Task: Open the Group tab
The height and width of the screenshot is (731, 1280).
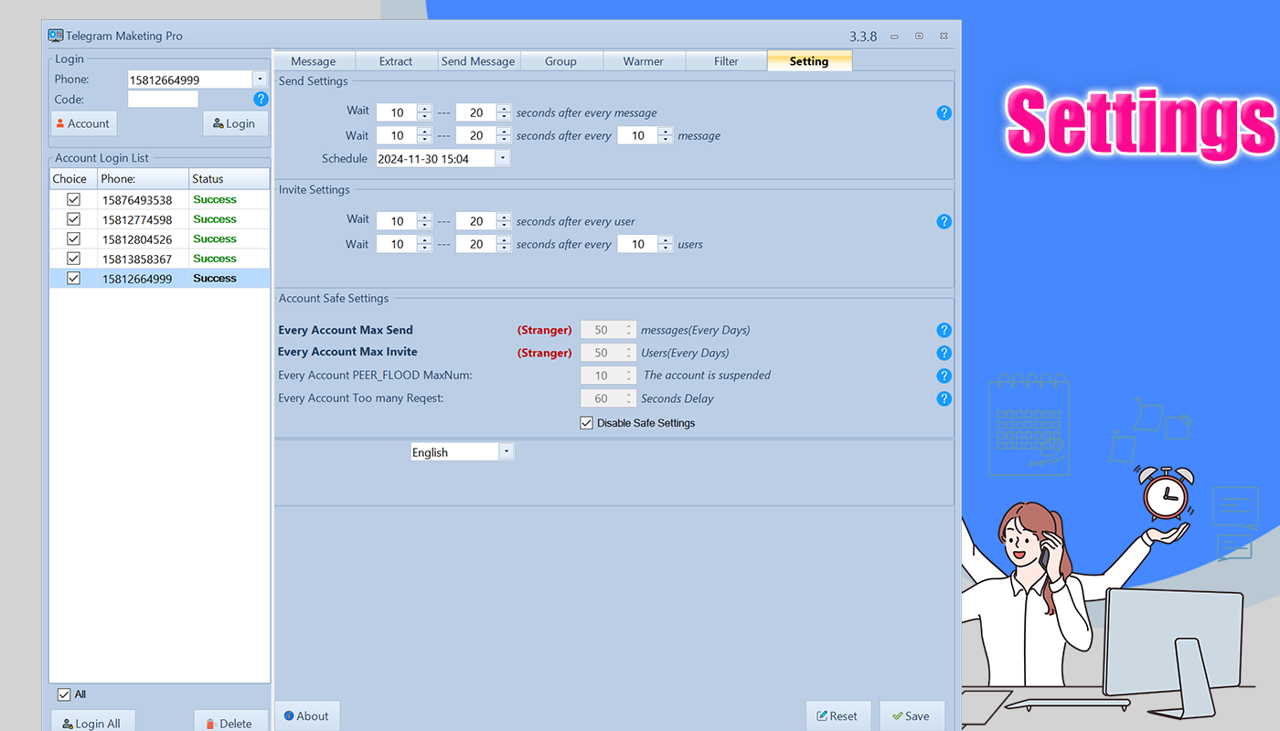Action: [560, 61]
